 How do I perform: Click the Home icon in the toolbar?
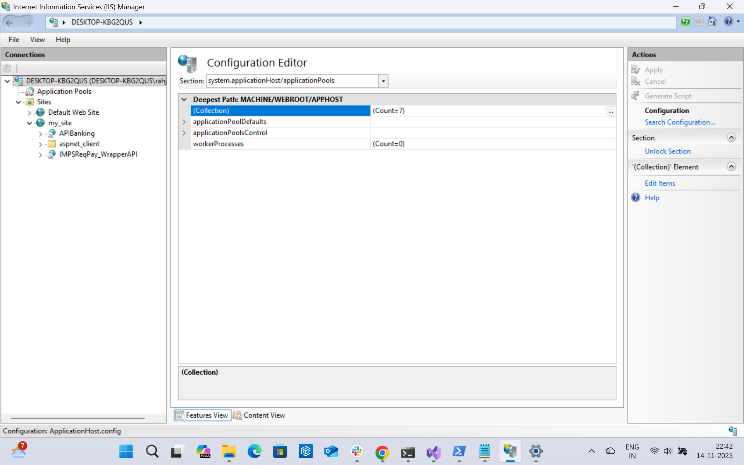[712, 22]
